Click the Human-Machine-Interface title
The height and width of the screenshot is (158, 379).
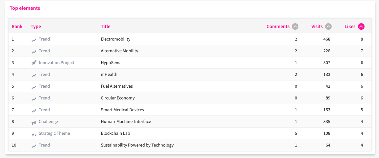click(126, 122)
